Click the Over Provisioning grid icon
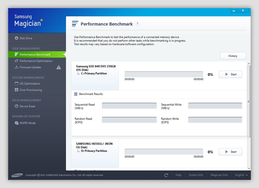The width and height of the screenshot is (259, 188). [x=17, y=90]
